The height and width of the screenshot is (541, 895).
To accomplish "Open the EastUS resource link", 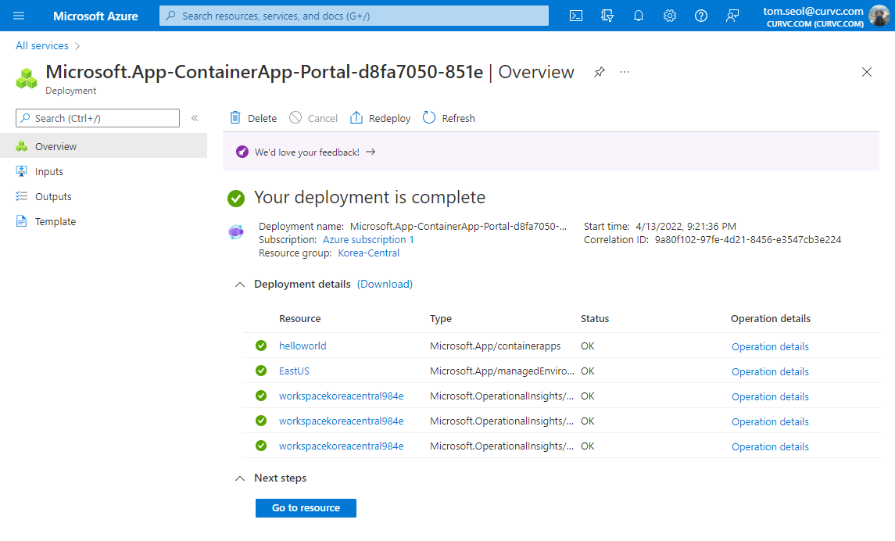I will click(294, 371).
